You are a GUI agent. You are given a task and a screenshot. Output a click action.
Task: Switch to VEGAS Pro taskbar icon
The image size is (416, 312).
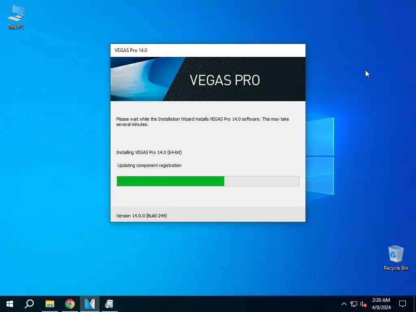[x=90, y=304]
